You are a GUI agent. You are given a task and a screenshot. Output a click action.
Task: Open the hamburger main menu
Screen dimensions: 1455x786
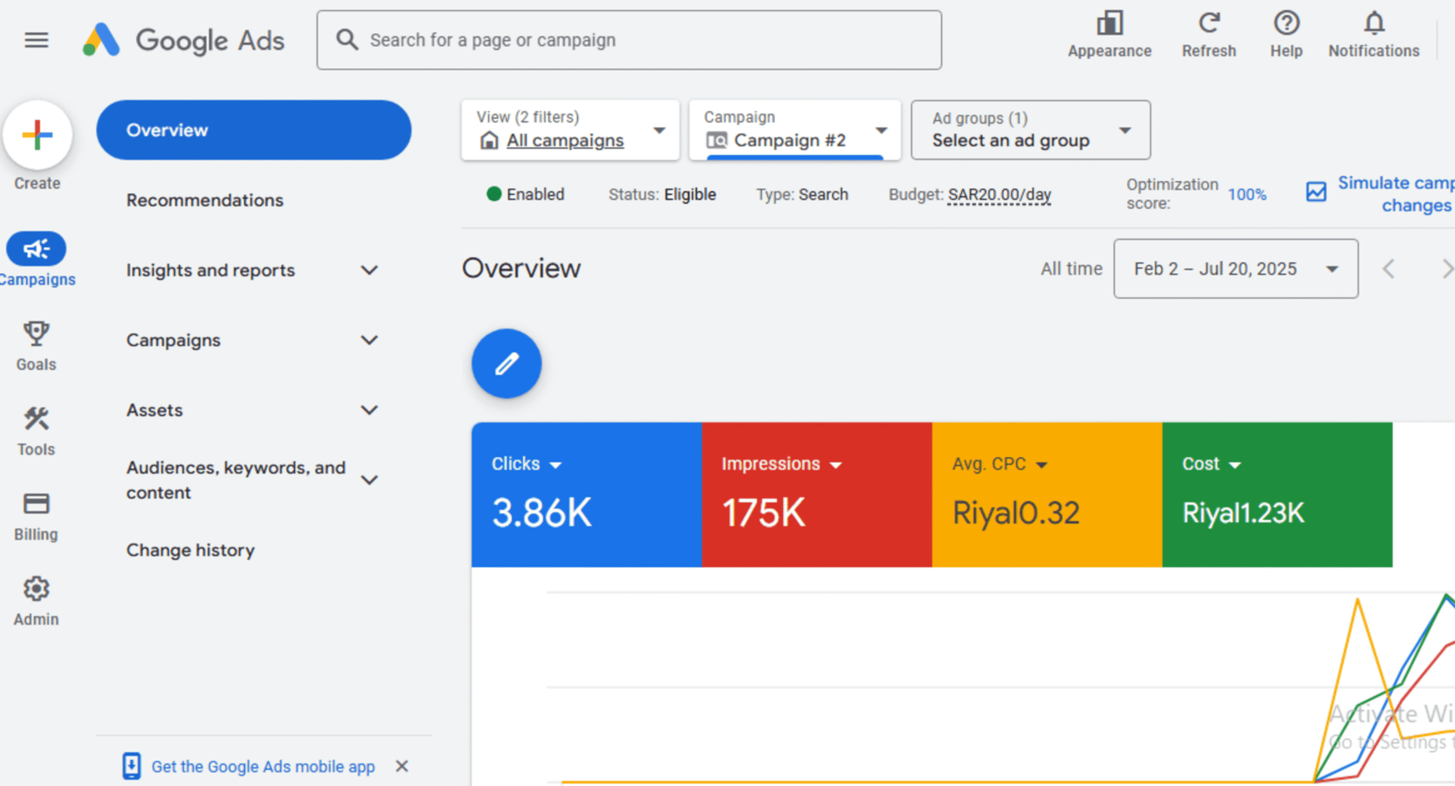(x=36, y=40)
